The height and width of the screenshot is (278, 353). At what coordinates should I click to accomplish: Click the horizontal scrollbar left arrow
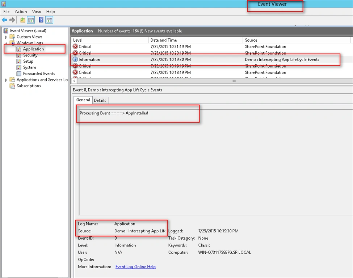tap(74, 81)
